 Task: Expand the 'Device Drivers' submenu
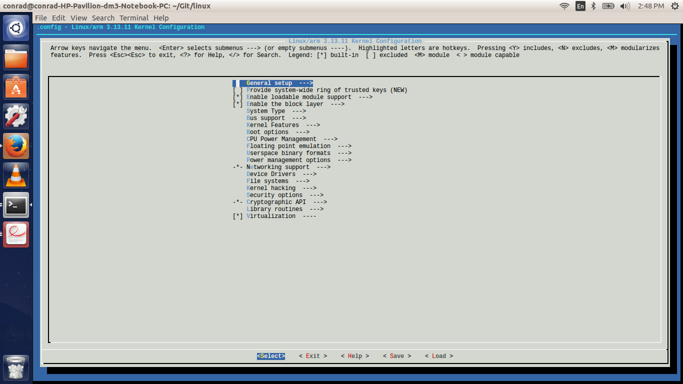tap(269, 174)
